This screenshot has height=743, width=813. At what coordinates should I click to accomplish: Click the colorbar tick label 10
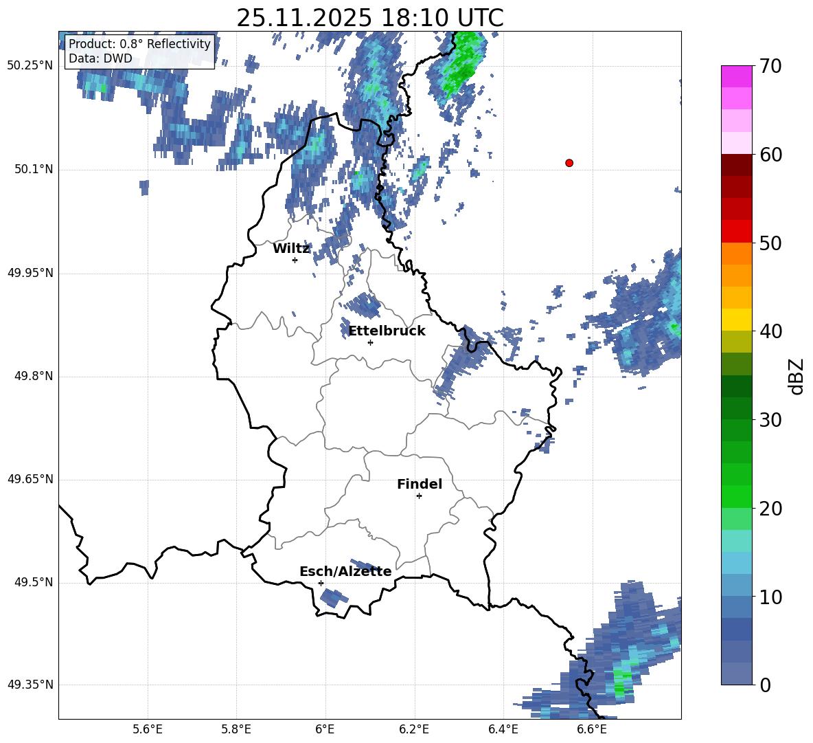click(x=770, y=597)
